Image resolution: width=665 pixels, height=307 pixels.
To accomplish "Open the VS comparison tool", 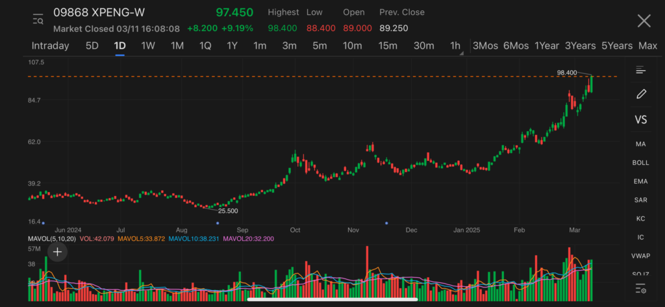I will (x=640, y=119).
